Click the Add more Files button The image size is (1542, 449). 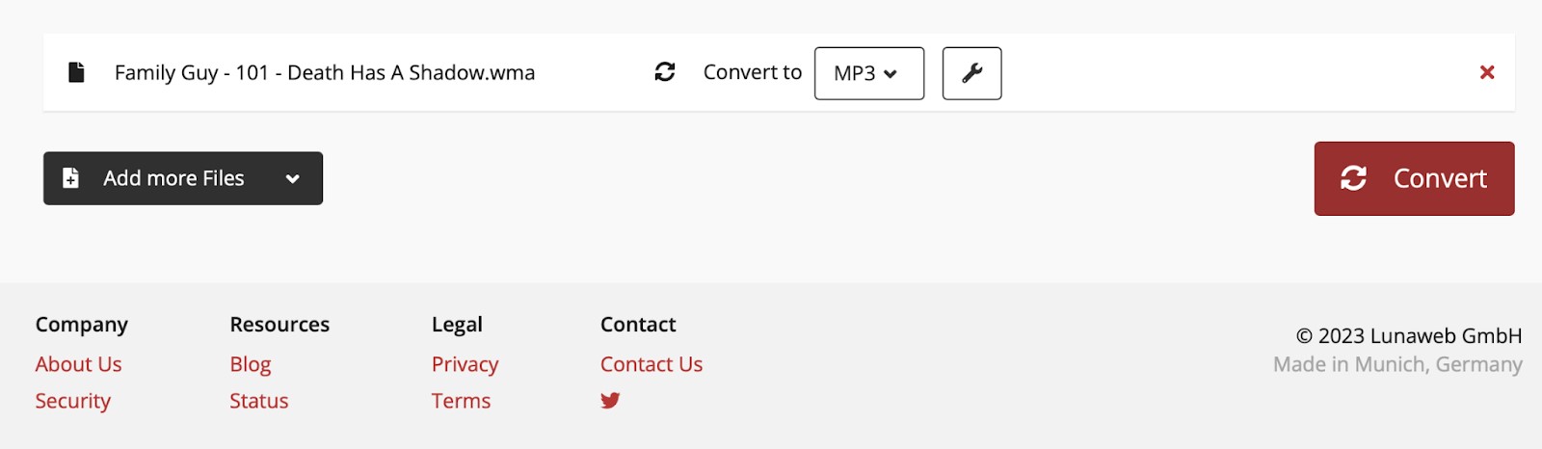click(183, 178)
